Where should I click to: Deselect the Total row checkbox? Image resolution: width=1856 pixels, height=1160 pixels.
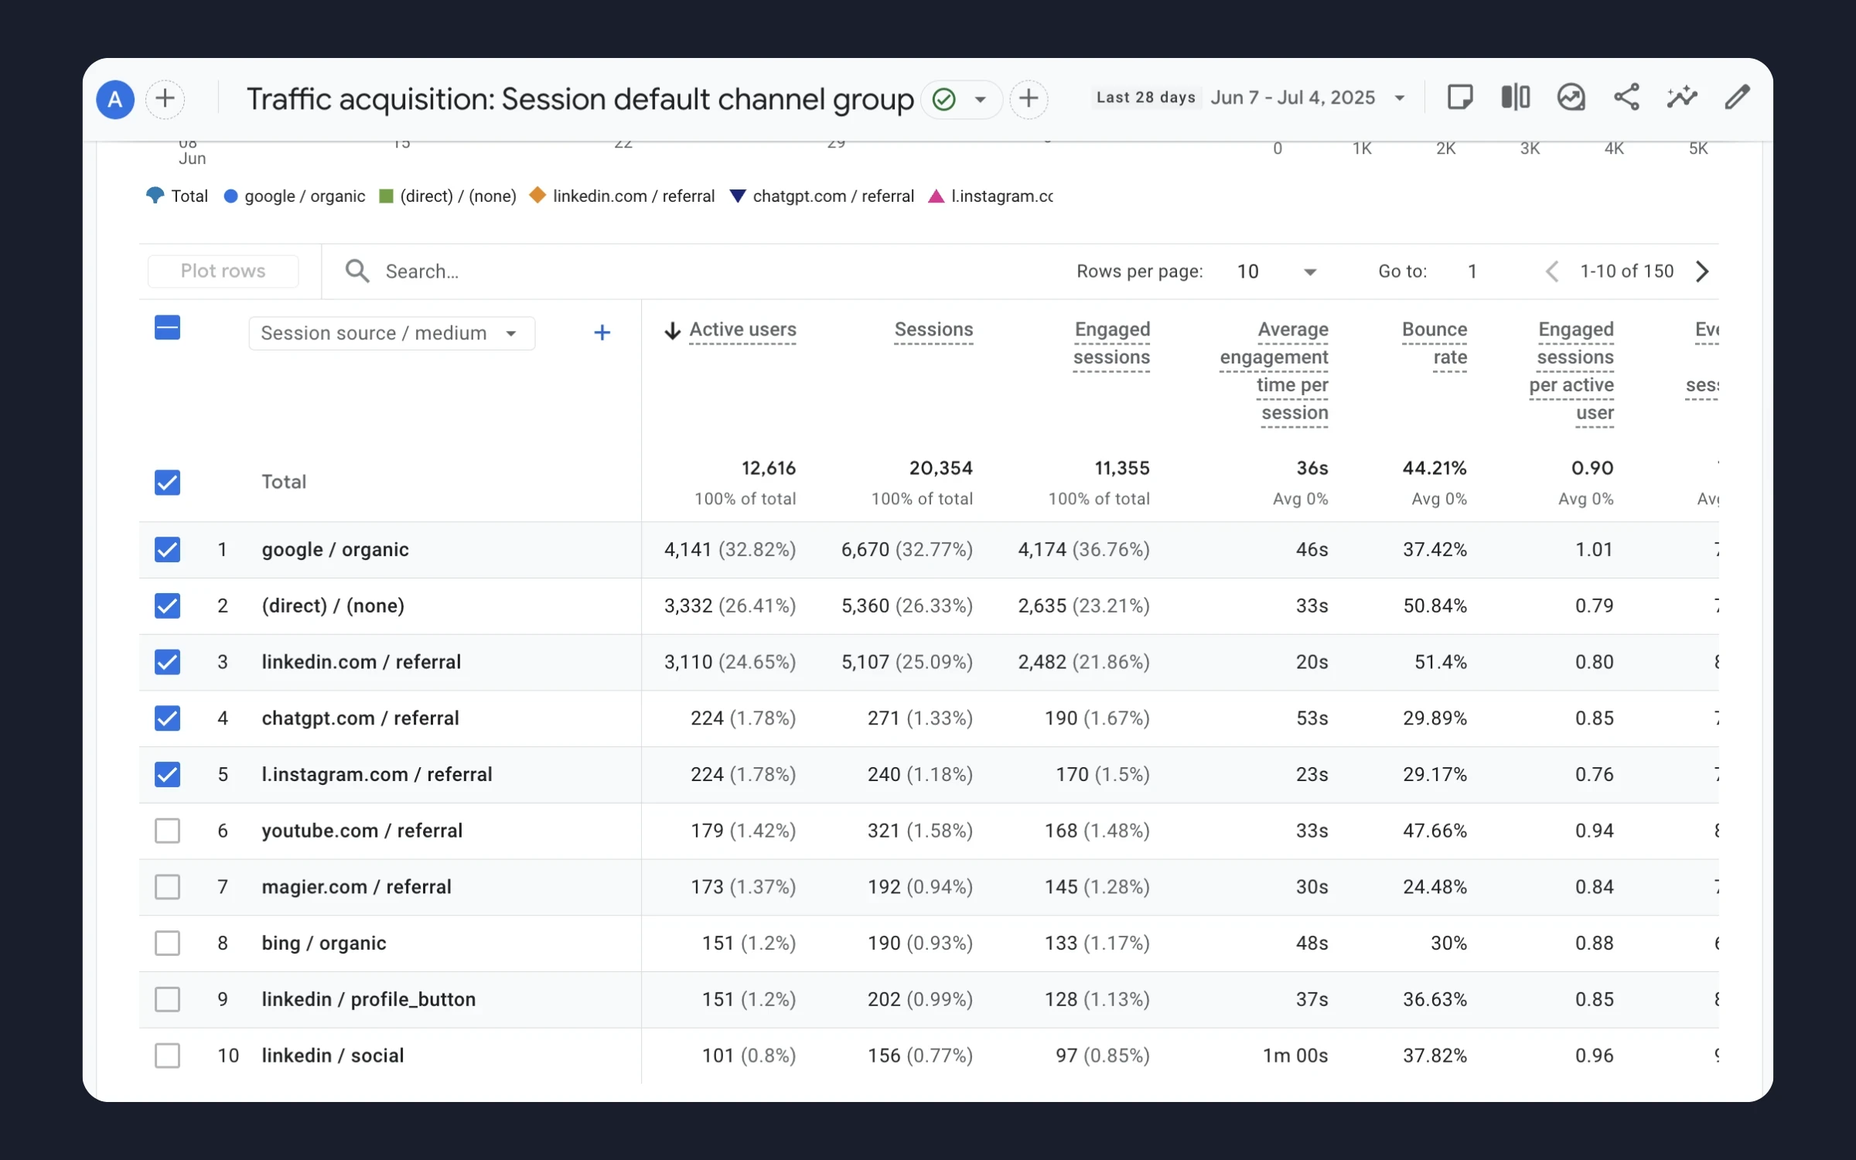(x=167, y=482)
